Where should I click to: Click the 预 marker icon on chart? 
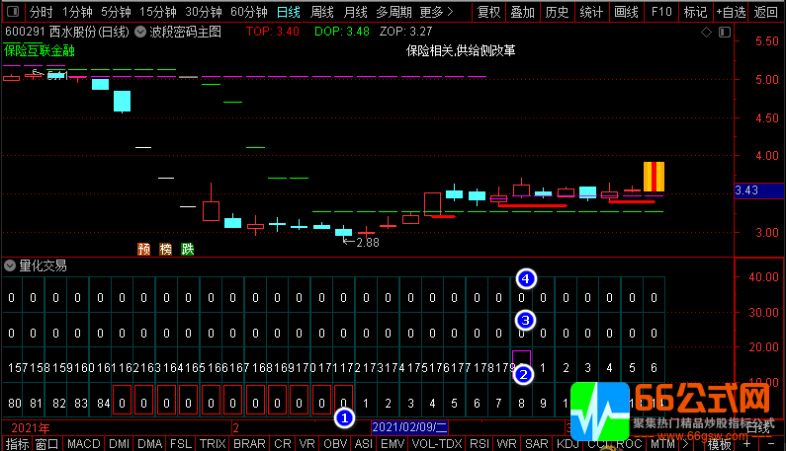143,249
